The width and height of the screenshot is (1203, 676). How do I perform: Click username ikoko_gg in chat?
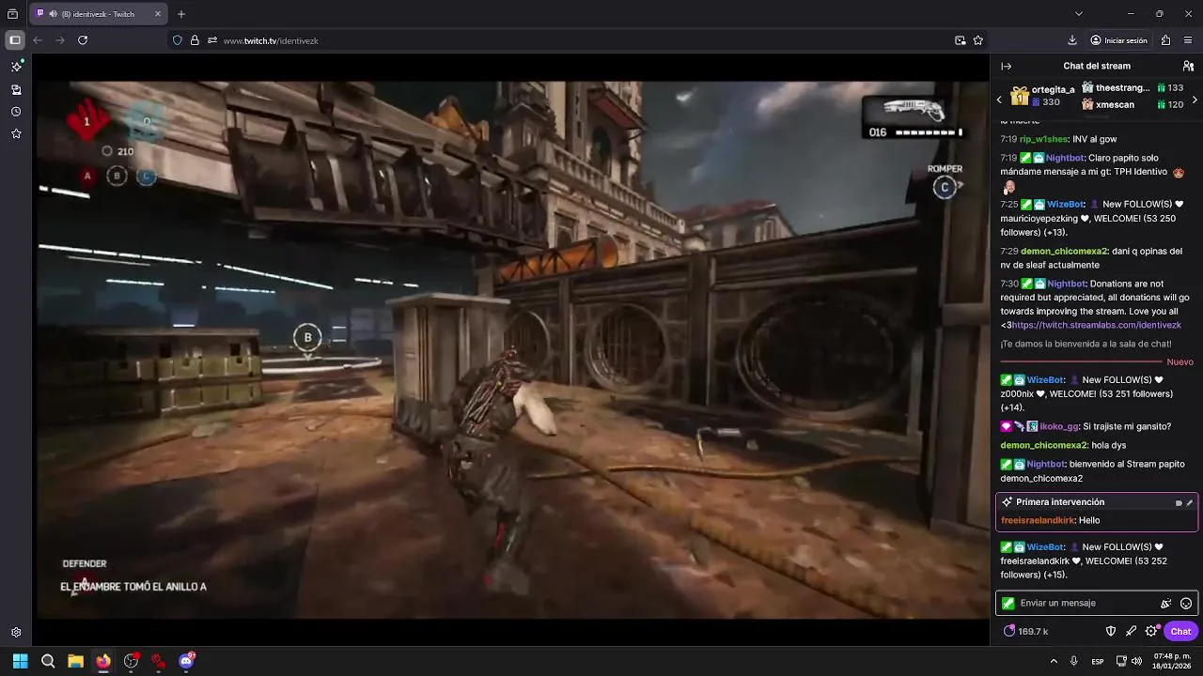[x=1060, y=426]
